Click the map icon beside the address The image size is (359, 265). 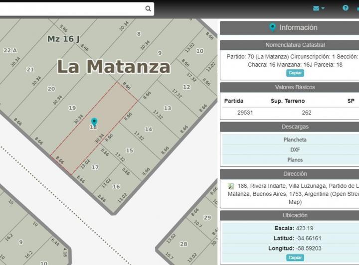point(231,186)
